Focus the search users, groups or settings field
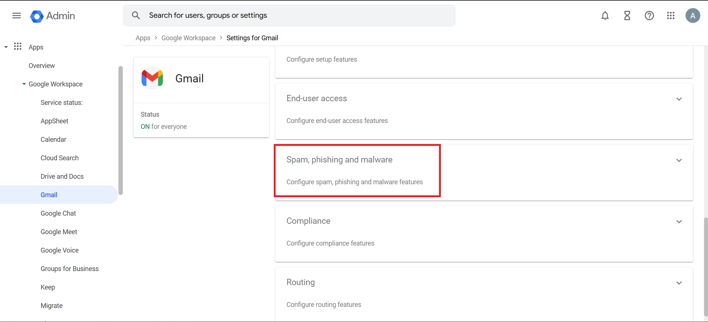 pos(289,16)
